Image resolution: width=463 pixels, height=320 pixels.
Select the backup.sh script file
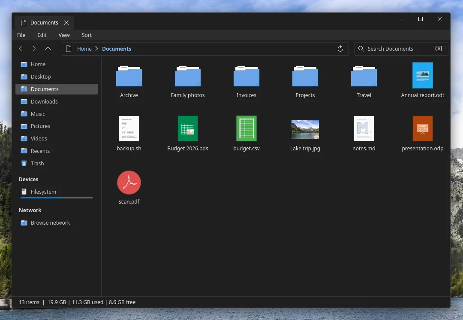tap(129, 128)
